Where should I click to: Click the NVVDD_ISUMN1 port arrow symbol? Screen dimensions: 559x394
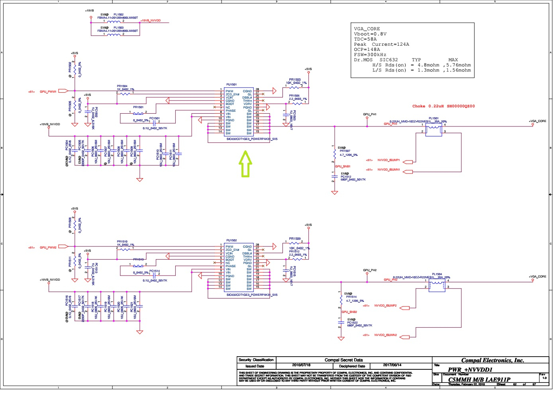tap(407, 172)
